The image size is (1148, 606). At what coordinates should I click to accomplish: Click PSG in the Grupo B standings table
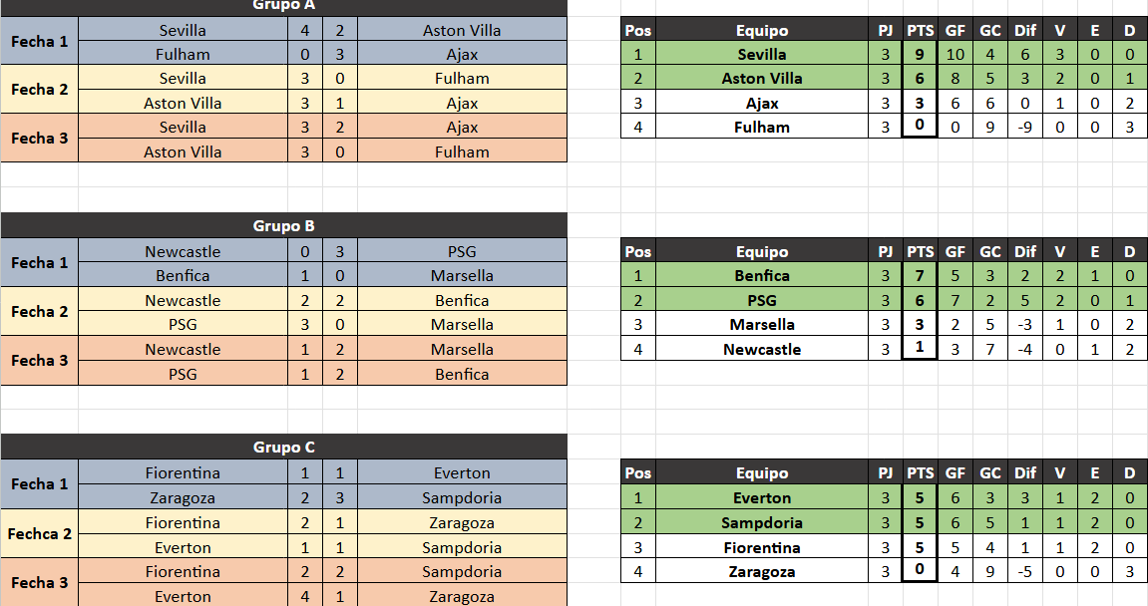pos(762,301)
